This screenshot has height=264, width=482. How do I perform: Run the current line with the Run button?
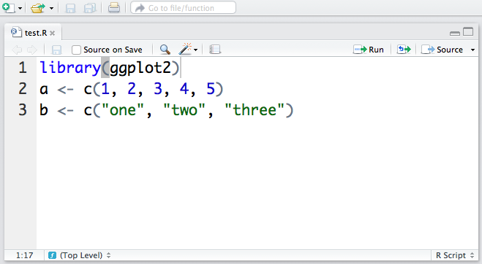pyautogui.click(x=368, y=50)
